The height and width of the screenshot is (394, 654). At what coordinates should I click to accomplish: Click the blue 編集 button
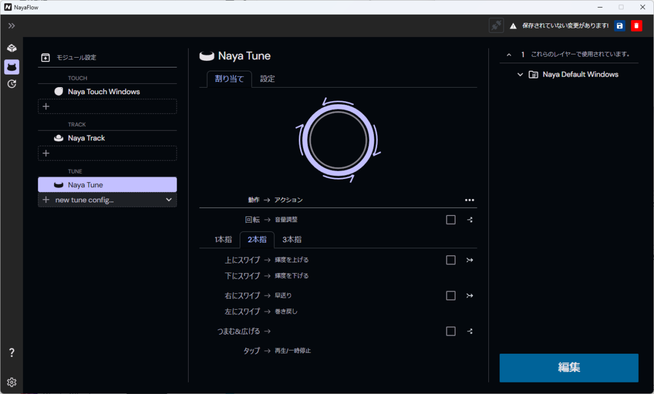[568, 367]
